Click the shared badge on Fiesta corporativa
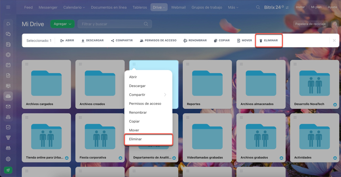Viewport: 341px width, 177px height. click(x=120, y=158)
